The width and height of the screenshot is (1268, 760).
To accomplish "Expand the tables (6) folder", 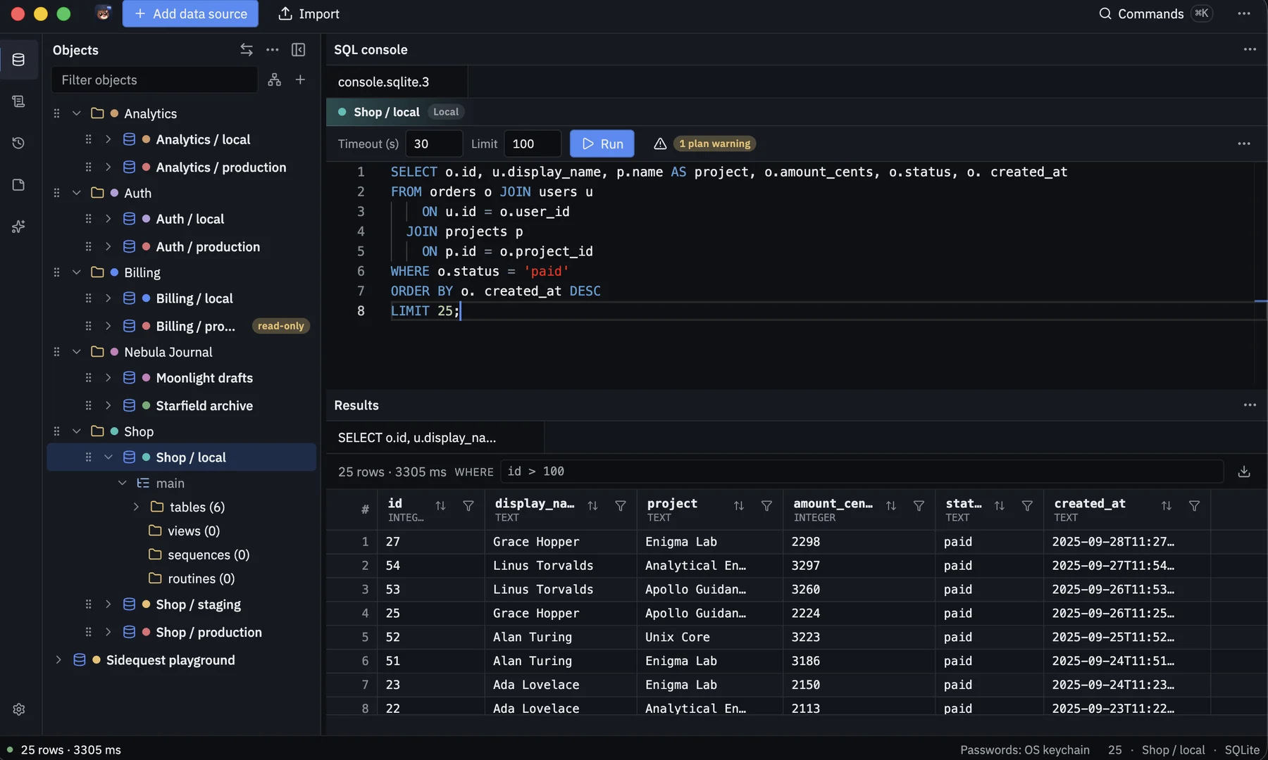I will [x=136, y=507].
